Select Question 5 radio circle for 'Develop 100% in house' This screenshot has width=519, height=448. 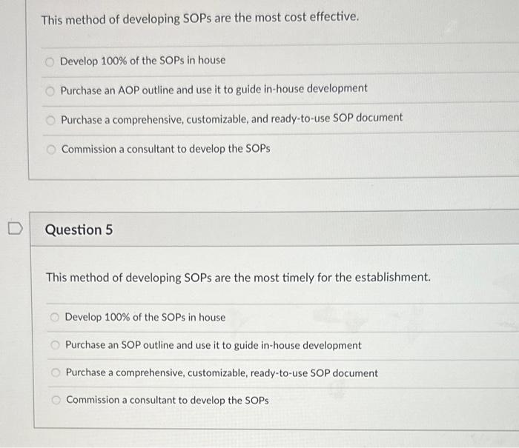[55, 318]
